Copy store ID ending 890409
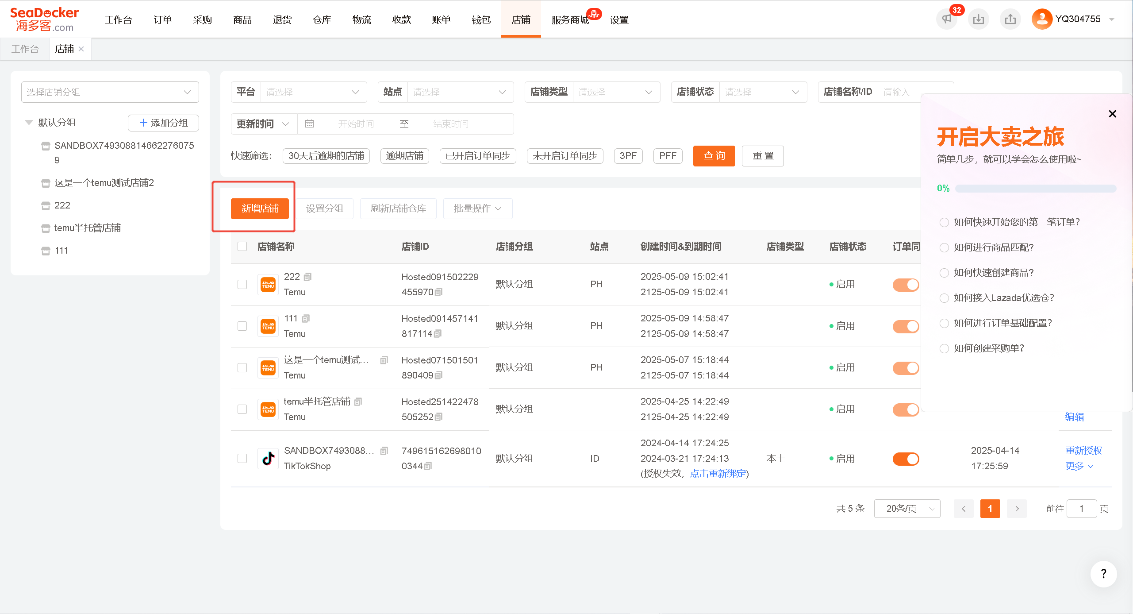The width and height of the screenshot is (1133, 614). click(438, 375)
